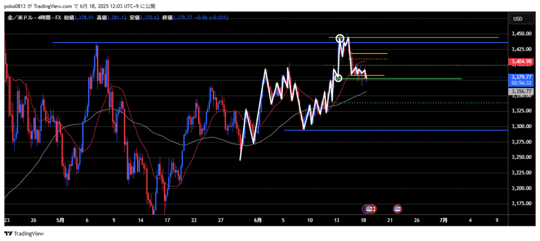The height and width of the screenshot is (241, 540).
Task: Click the 6月 label on the time axis
Action: click(257, 220)
